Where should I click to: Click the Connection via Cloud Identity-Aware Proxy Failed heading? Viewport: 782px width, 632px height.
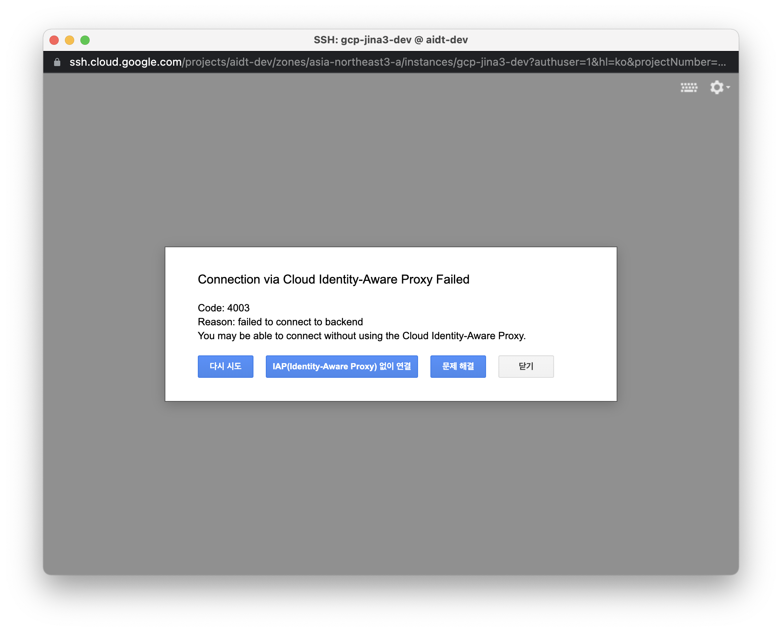(x=333, y=279)
